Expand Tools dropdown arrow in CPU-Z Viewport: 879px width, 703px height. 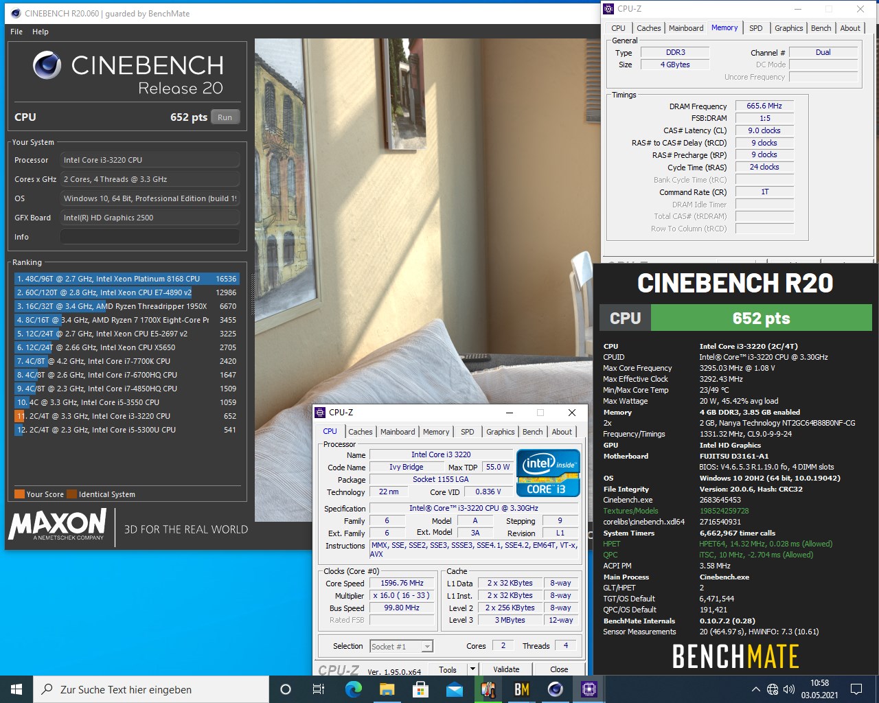click(x=472, y=669)
